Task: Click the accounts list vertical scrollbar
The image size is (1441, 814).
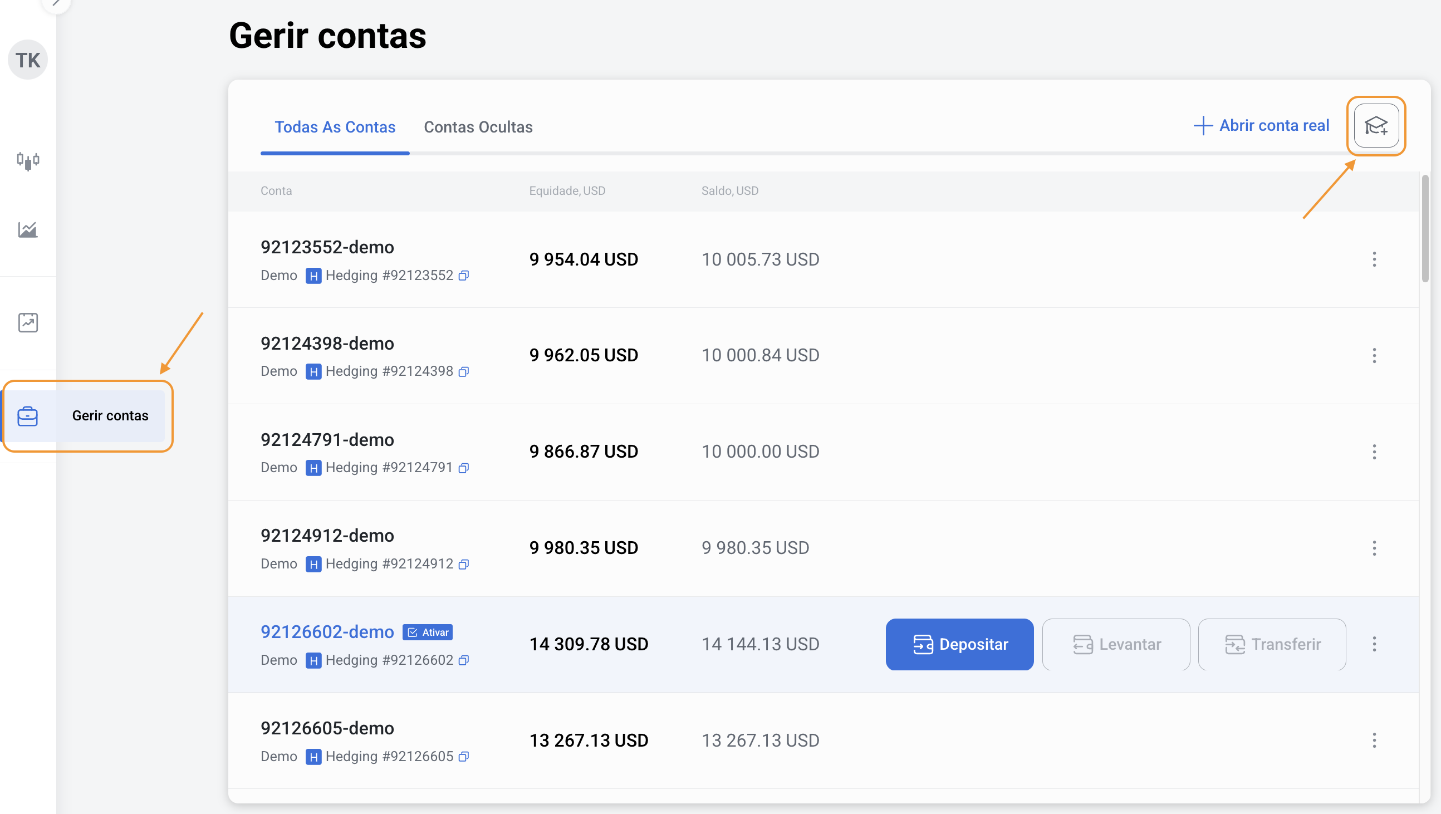Action: click(x=1425, y=229)
